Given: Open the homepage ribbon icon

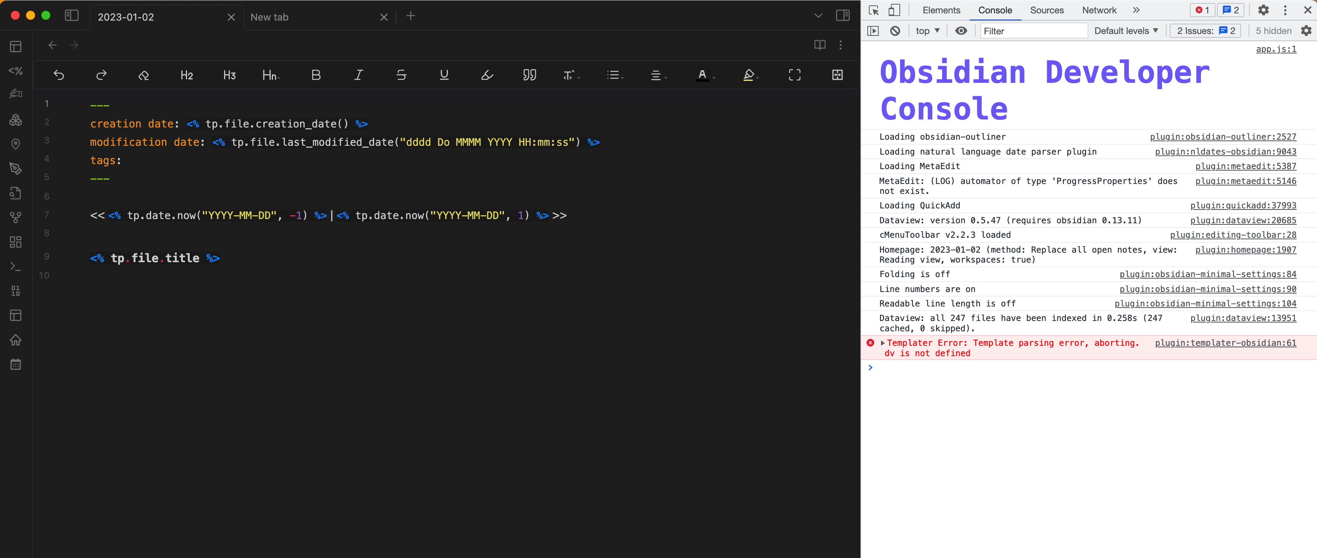Looking at the screenshot, I should 16,340.
